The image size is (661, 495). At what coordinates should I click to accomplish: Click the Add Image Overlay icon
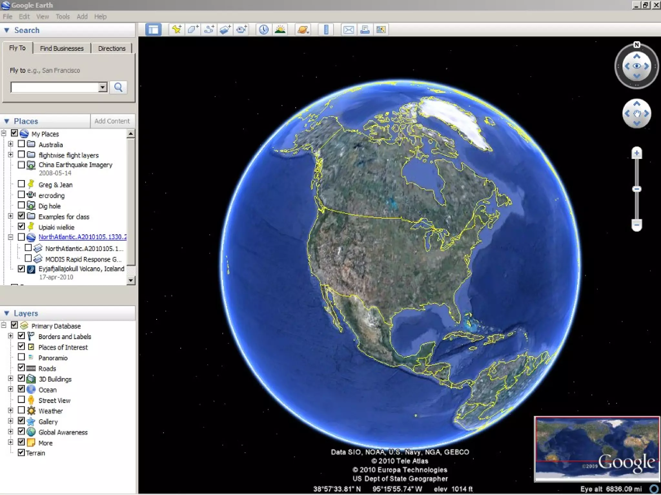click(x=225, y=30)
